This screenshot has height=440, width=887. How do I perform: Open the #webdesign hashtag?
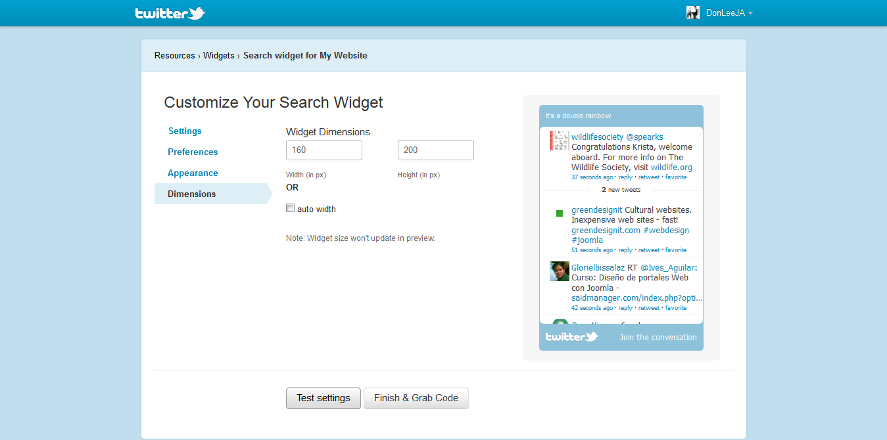666,231
